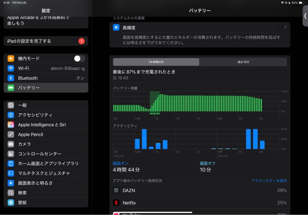Select the DAZN battery usage row

(200, 191)
